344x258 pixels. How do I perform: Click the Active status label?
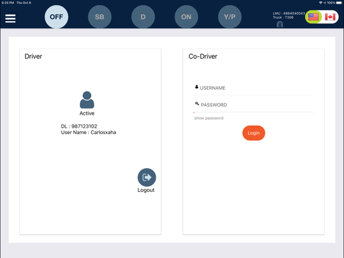point(87,113)
